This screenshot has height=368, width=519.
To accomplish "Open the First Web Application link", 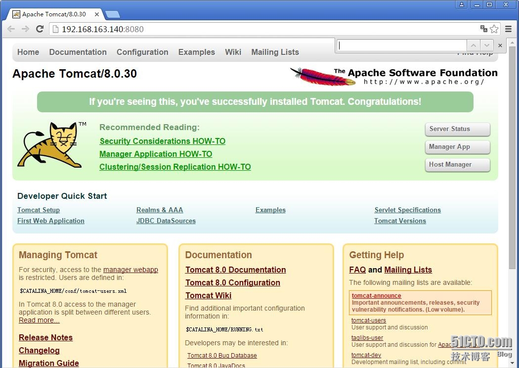I will (50, 221).
